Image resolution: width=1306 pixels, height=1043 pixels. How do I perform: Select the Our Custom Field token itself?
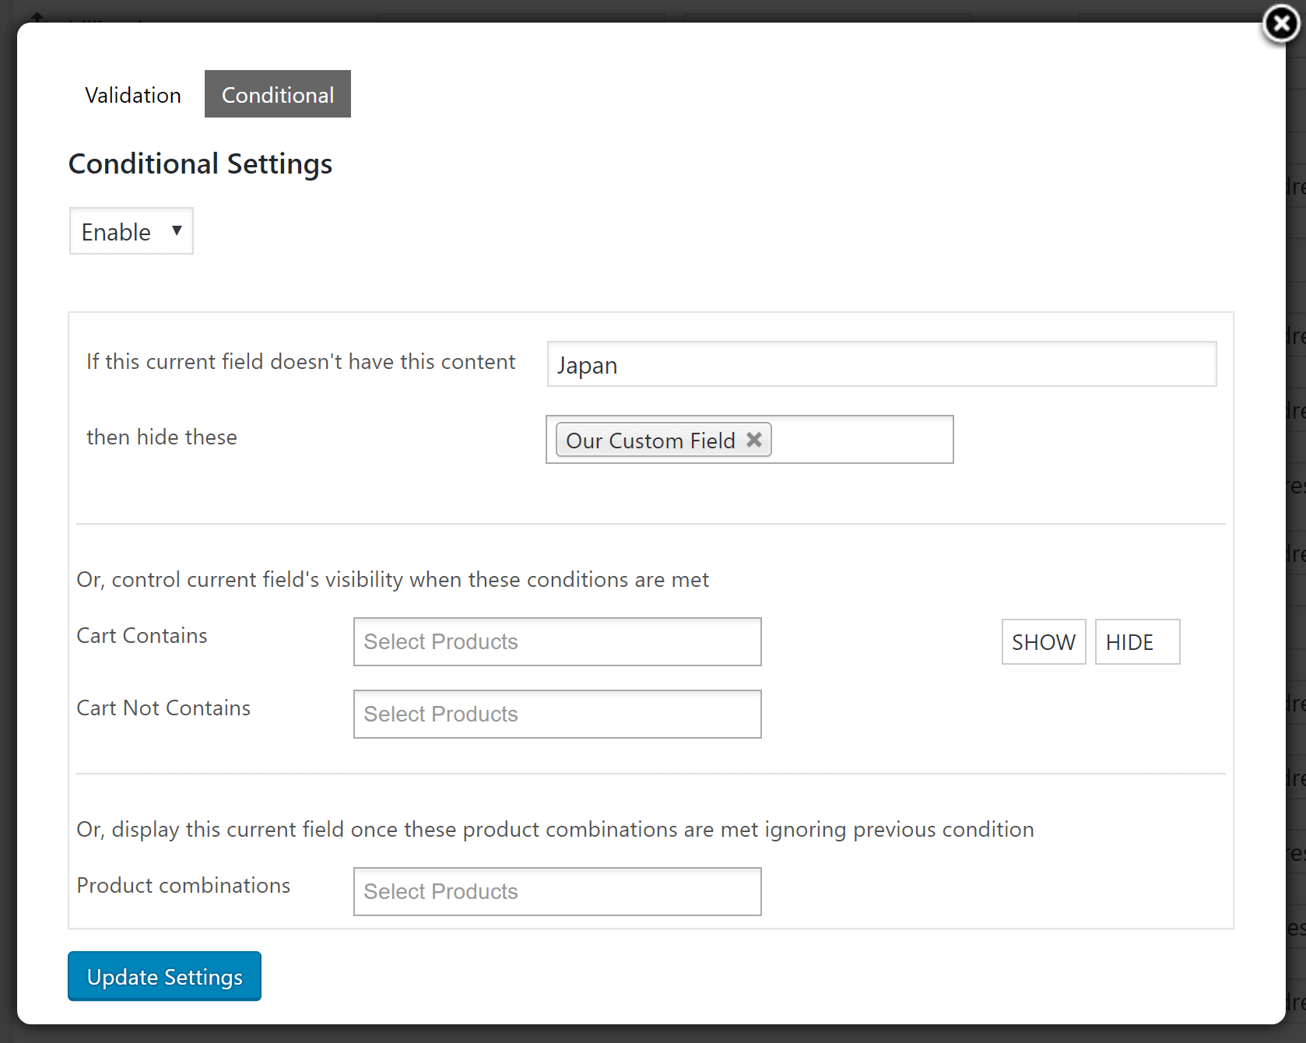(651, 439)
